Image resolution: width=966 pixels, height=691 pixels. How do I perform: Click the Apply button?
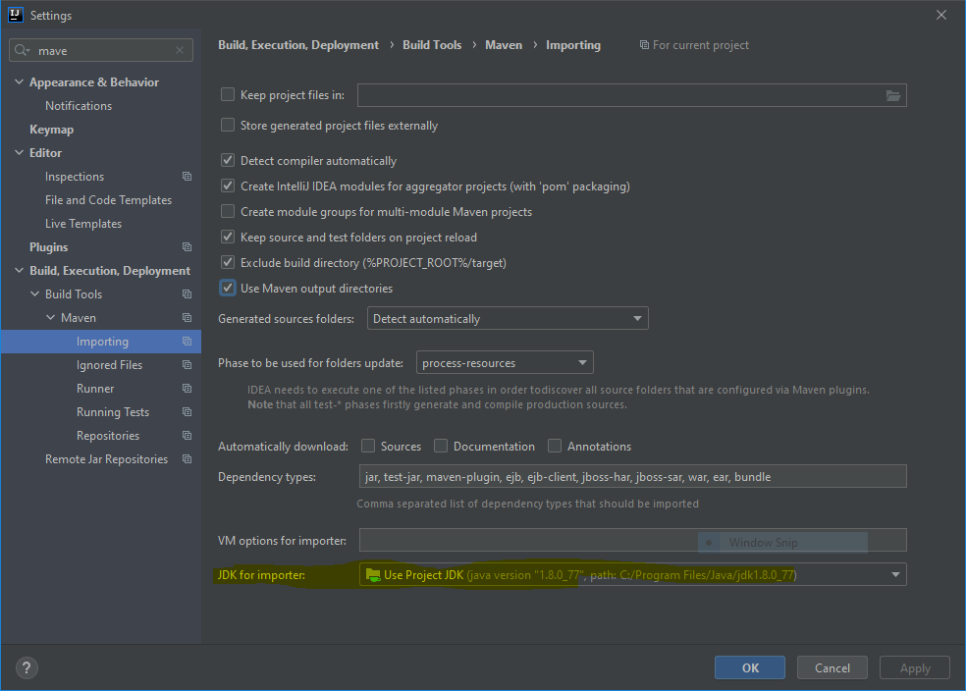914,667
